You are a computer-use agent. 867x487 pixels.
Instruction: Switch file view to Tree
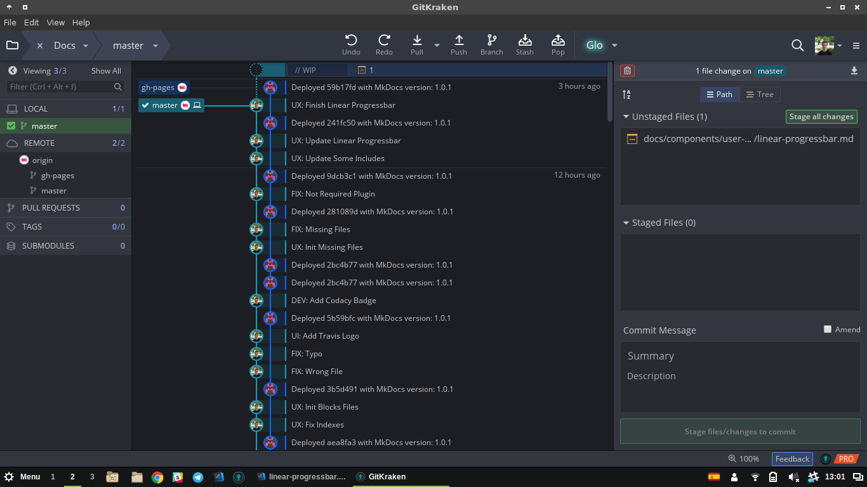point(760,94)
